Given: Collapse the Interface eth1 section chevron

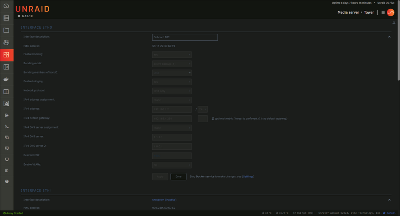Looking at the screenshot, I should 389,200.
